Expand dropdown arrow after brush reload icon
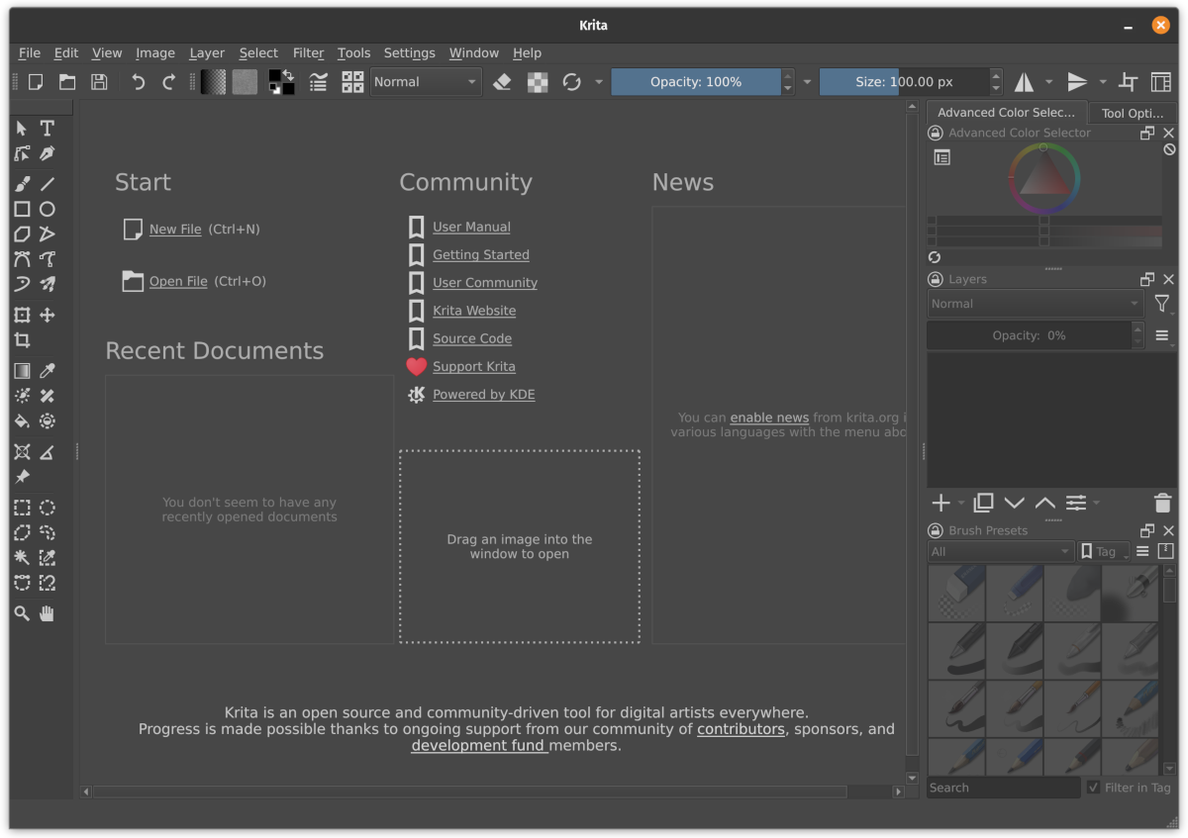 coord(598,82)
